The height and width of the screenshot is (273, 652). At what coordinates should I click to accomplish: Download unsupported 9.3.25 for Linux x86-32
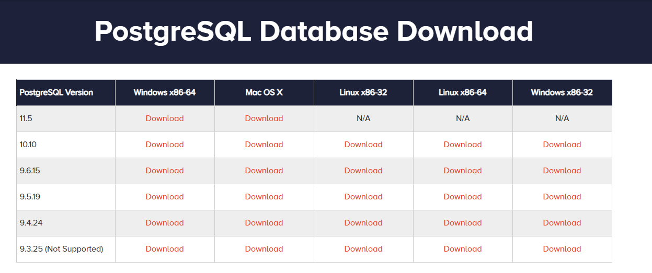point(363,249)
